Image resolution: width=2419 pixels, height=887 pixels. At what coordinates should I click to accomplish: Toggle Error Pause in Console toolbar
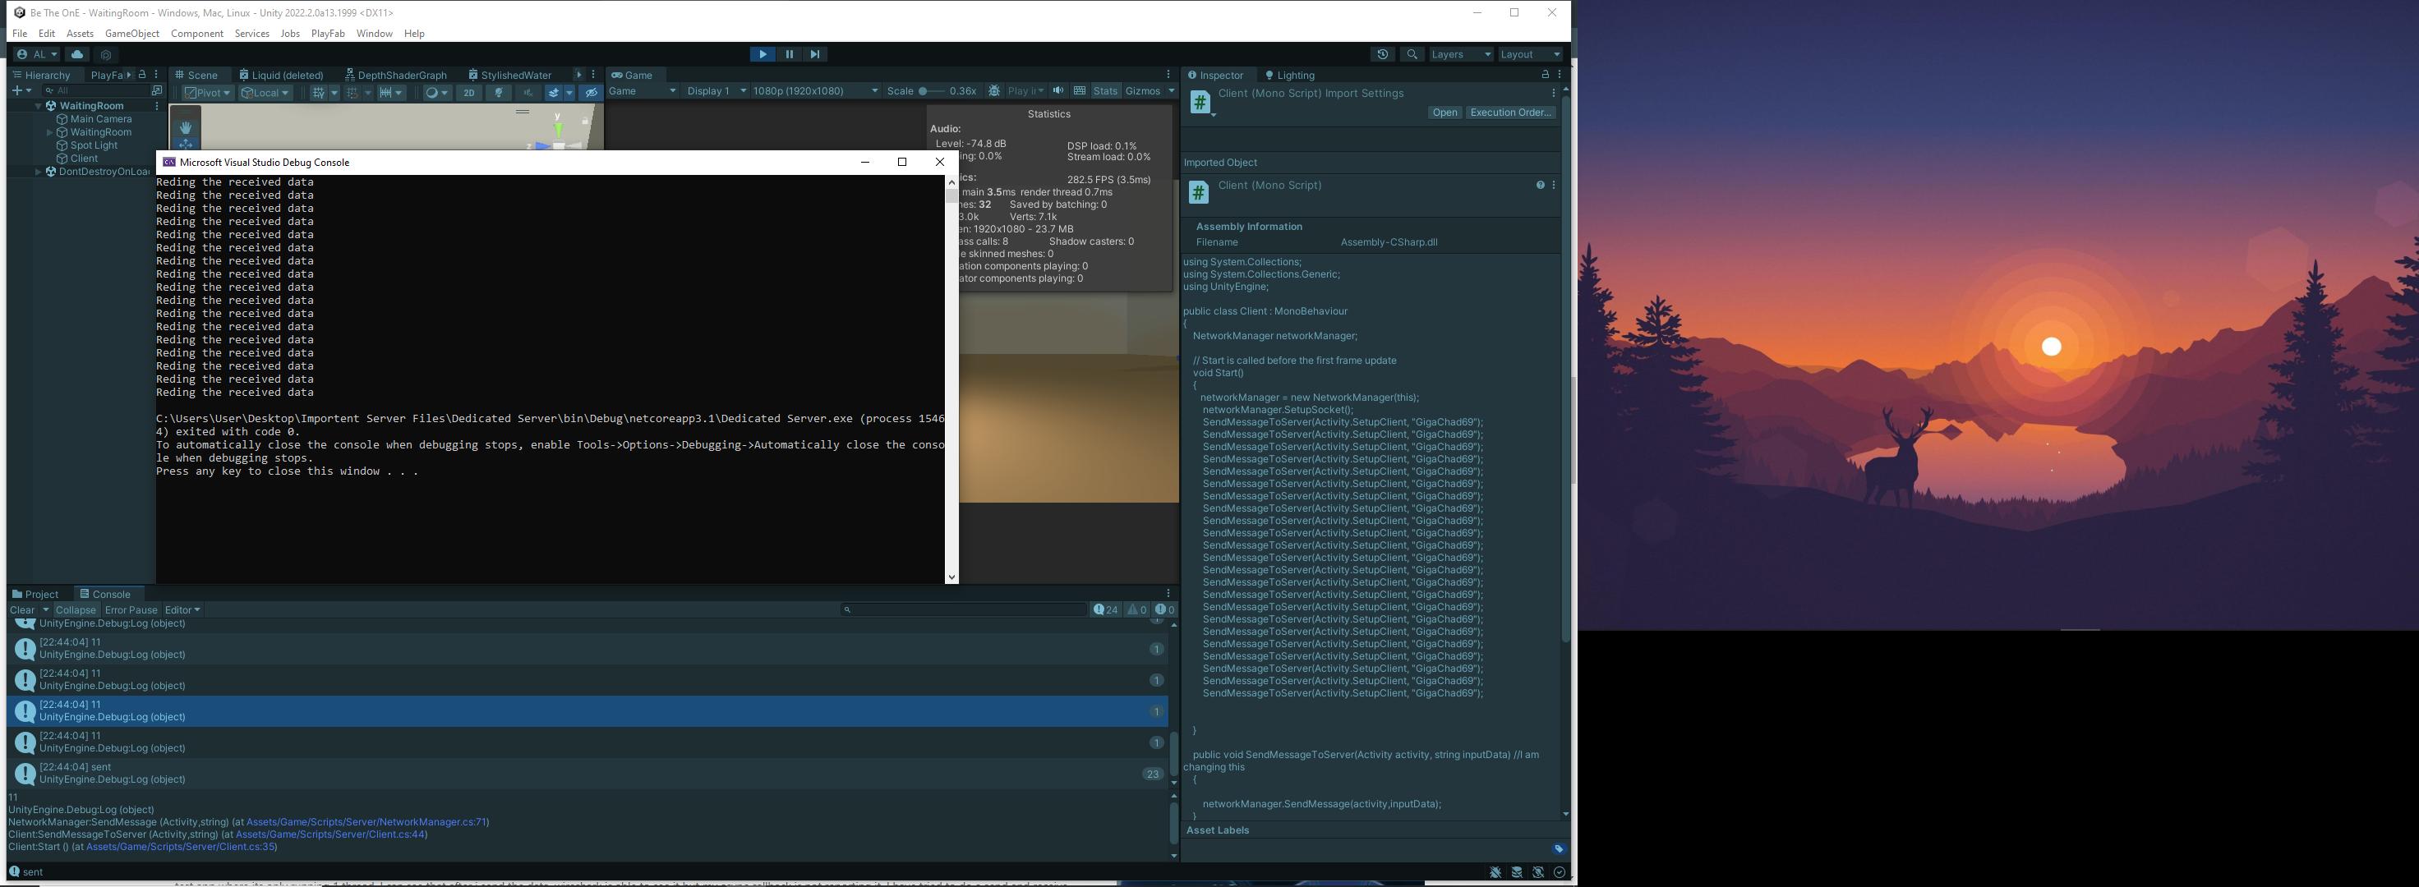point(131,610)
